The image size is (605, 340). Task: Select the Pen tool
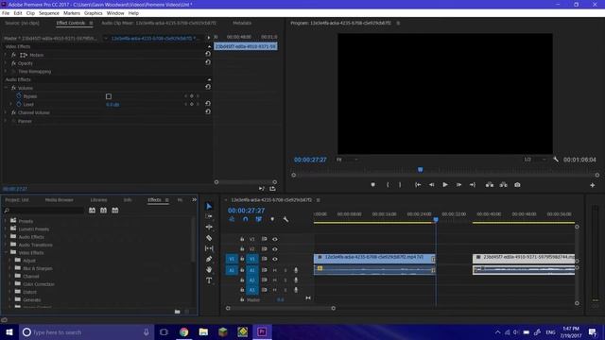(209, 259)
